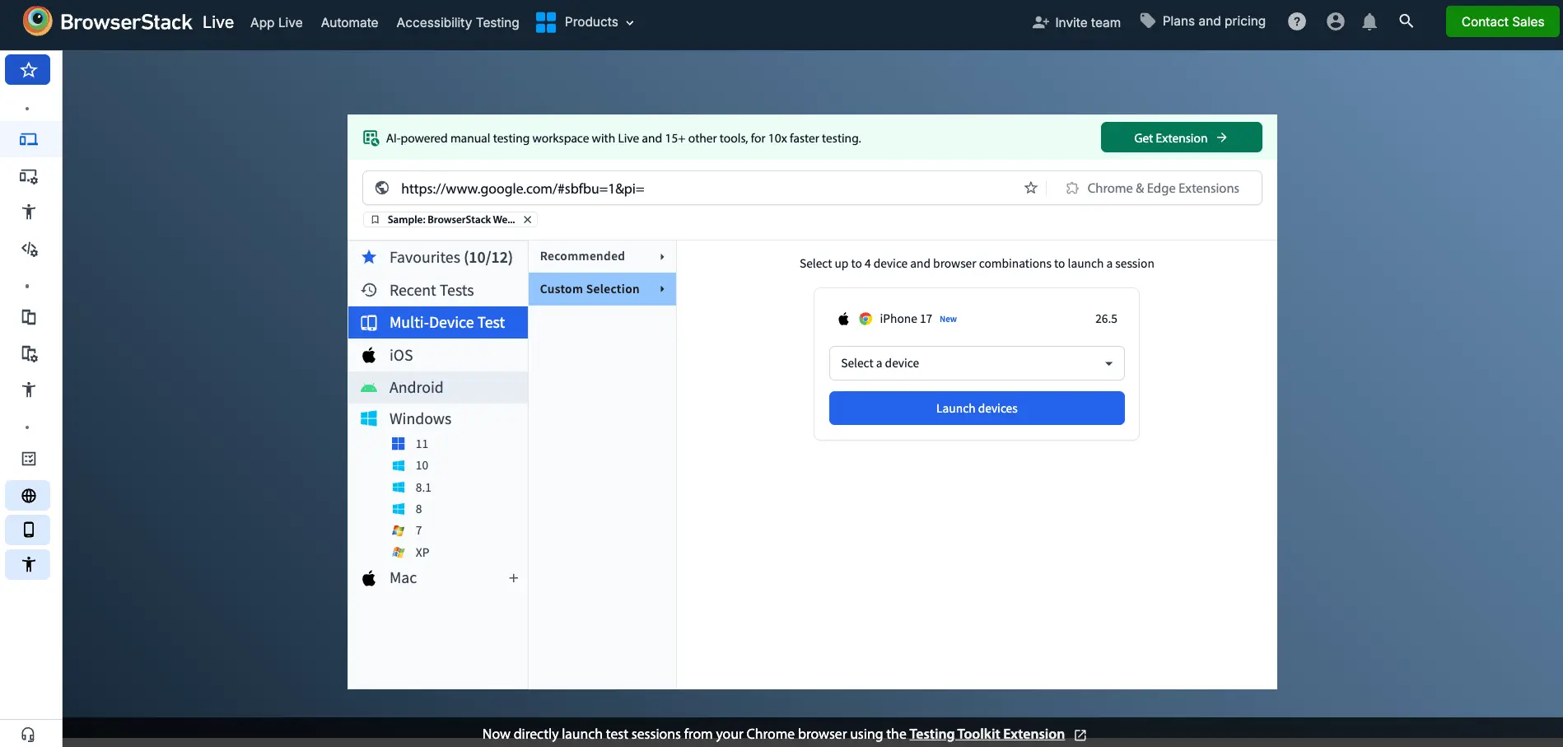Select Windows 7
Viewport: 1563px width, 747px height.
click(x=407, y=530)
